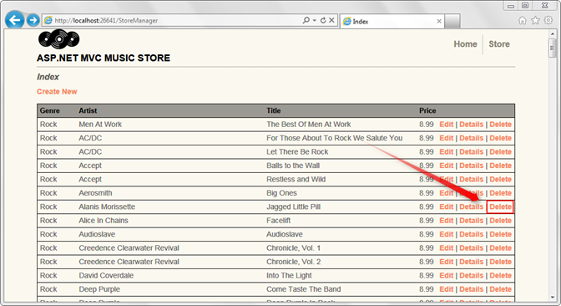The height and width of the screenshot is (306, 561).
Task: Click the search magnifier icon in address bar
Action: point(306,20)
